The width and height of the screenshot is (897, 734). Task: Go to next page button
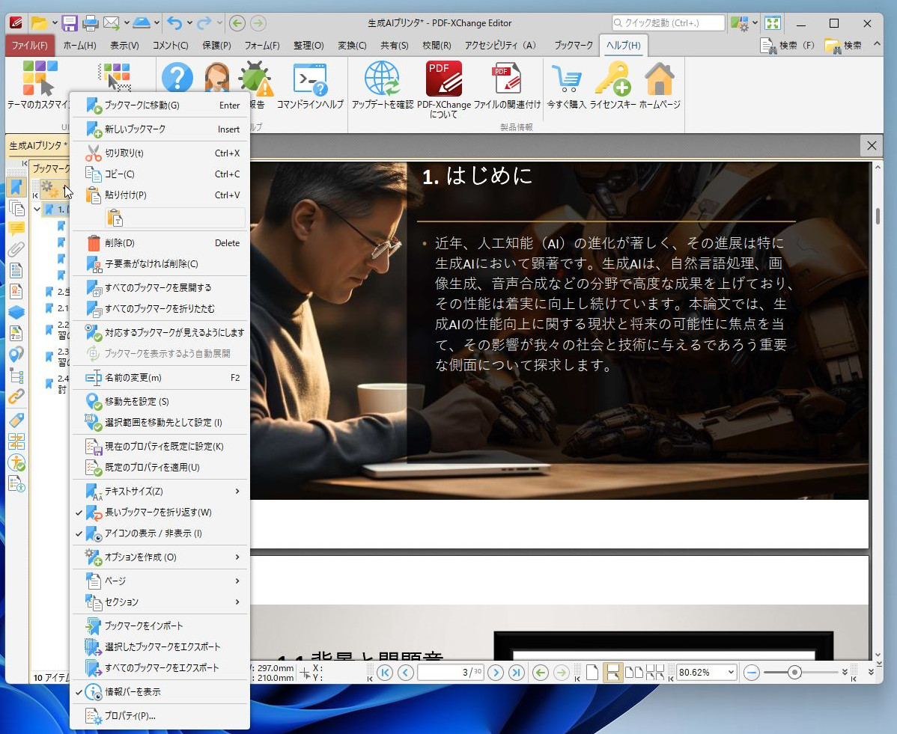pos(496,673)
